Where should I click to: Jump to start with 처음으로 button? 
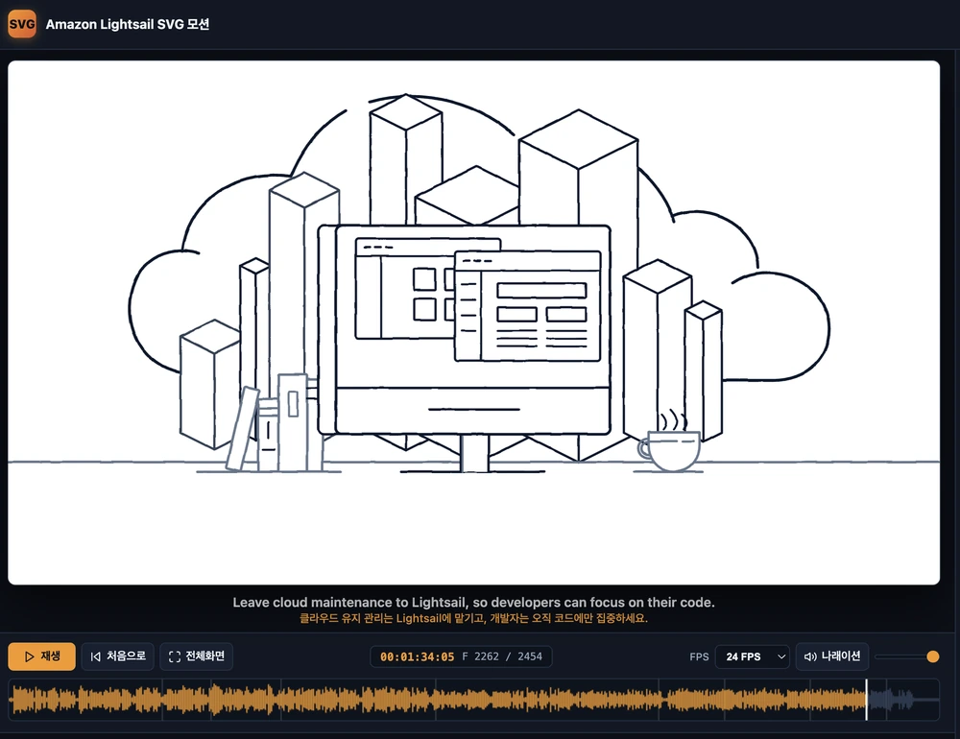tap(117, 656)
